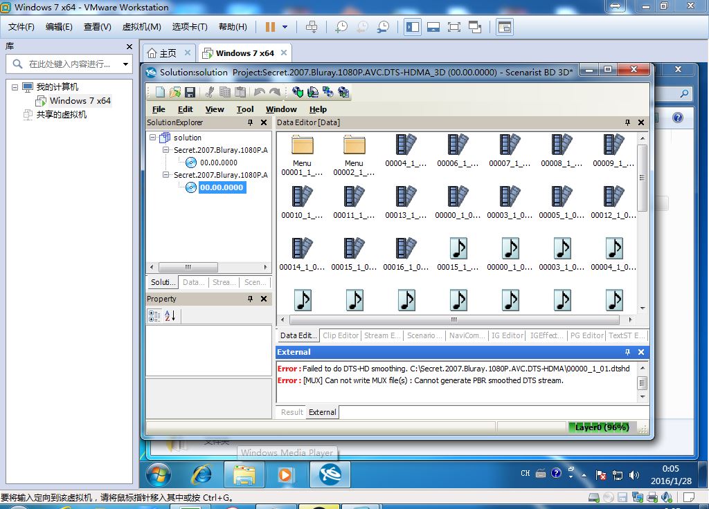Screen dimensions: 709x509
Task: Close the External output panel
Action: pos(640,352)
